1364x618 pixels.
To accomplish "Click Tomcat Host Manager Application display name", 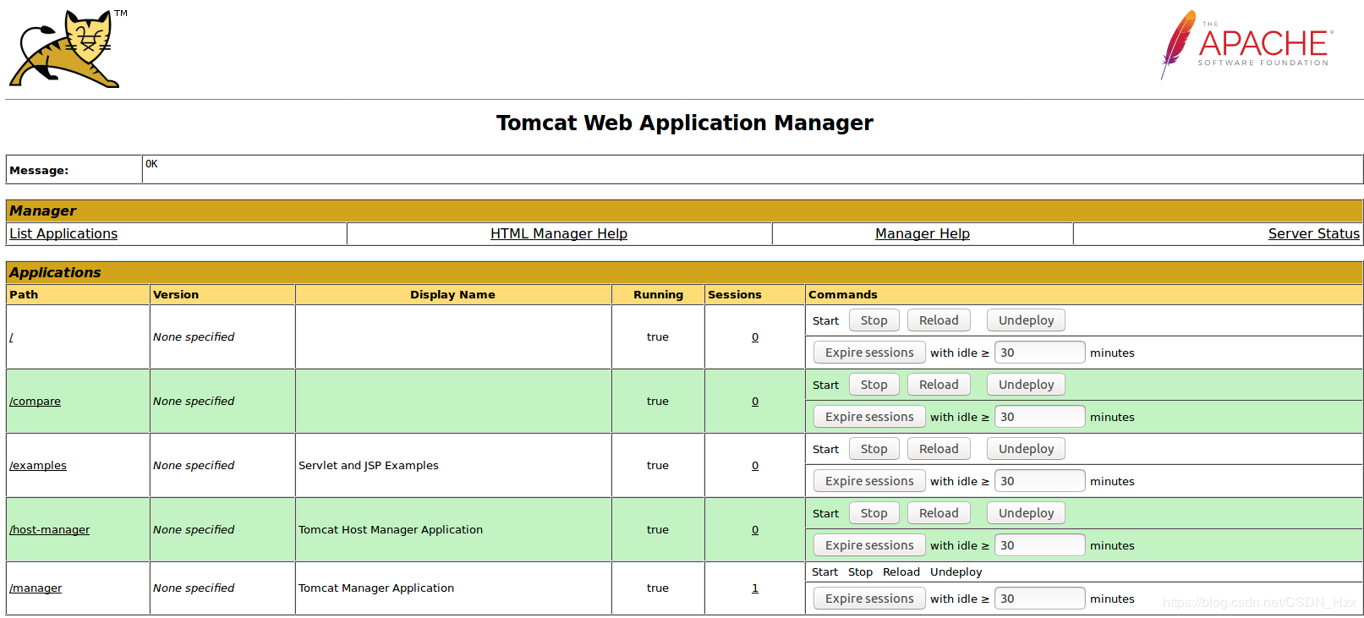I will [391, 530].
